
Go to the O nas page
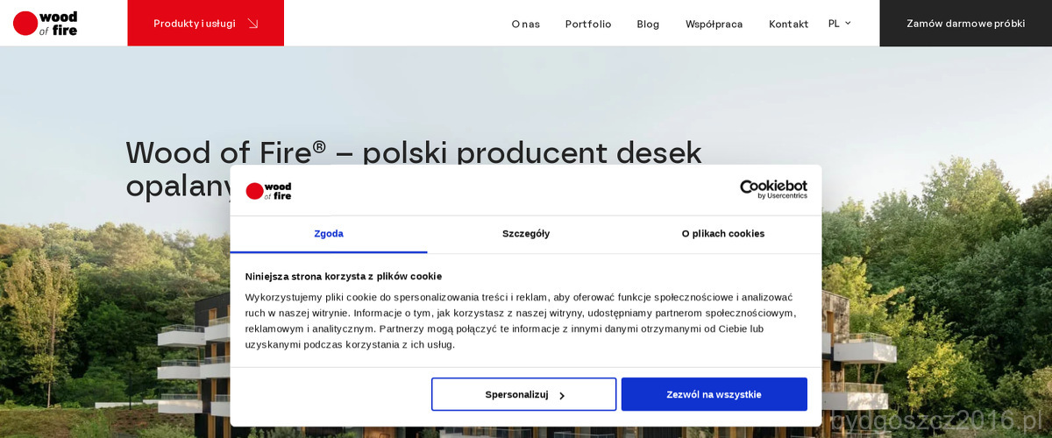click(525, 24)
